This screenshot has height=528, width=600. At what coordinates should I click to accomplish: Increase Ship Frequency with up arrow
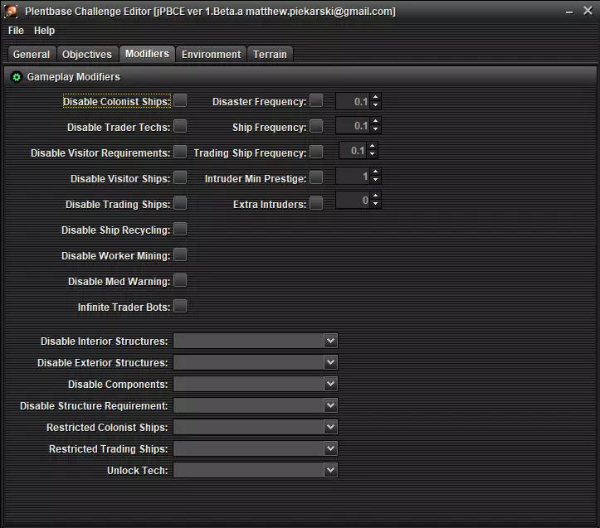click(x=375, y=121)
